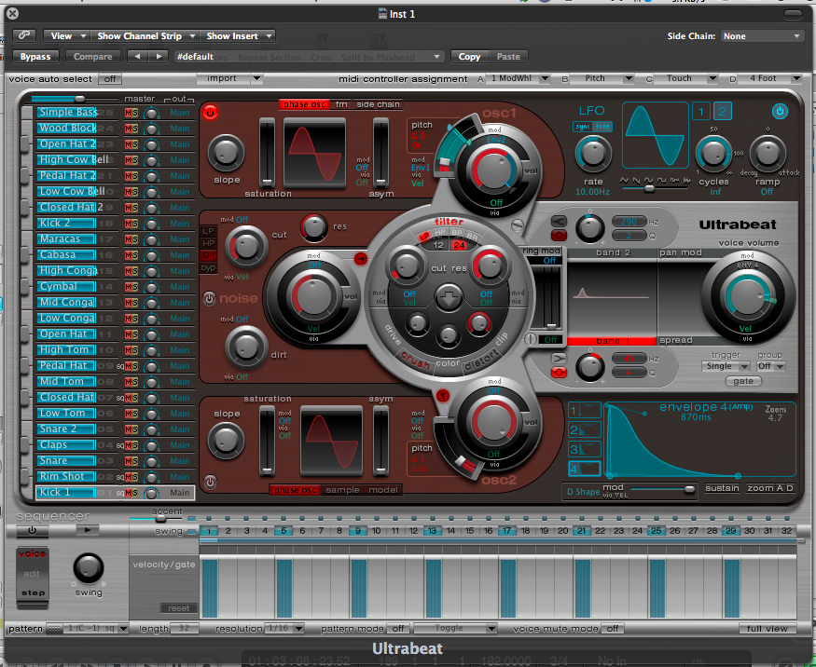Click the link icon in plugin header

click(22, 35)
